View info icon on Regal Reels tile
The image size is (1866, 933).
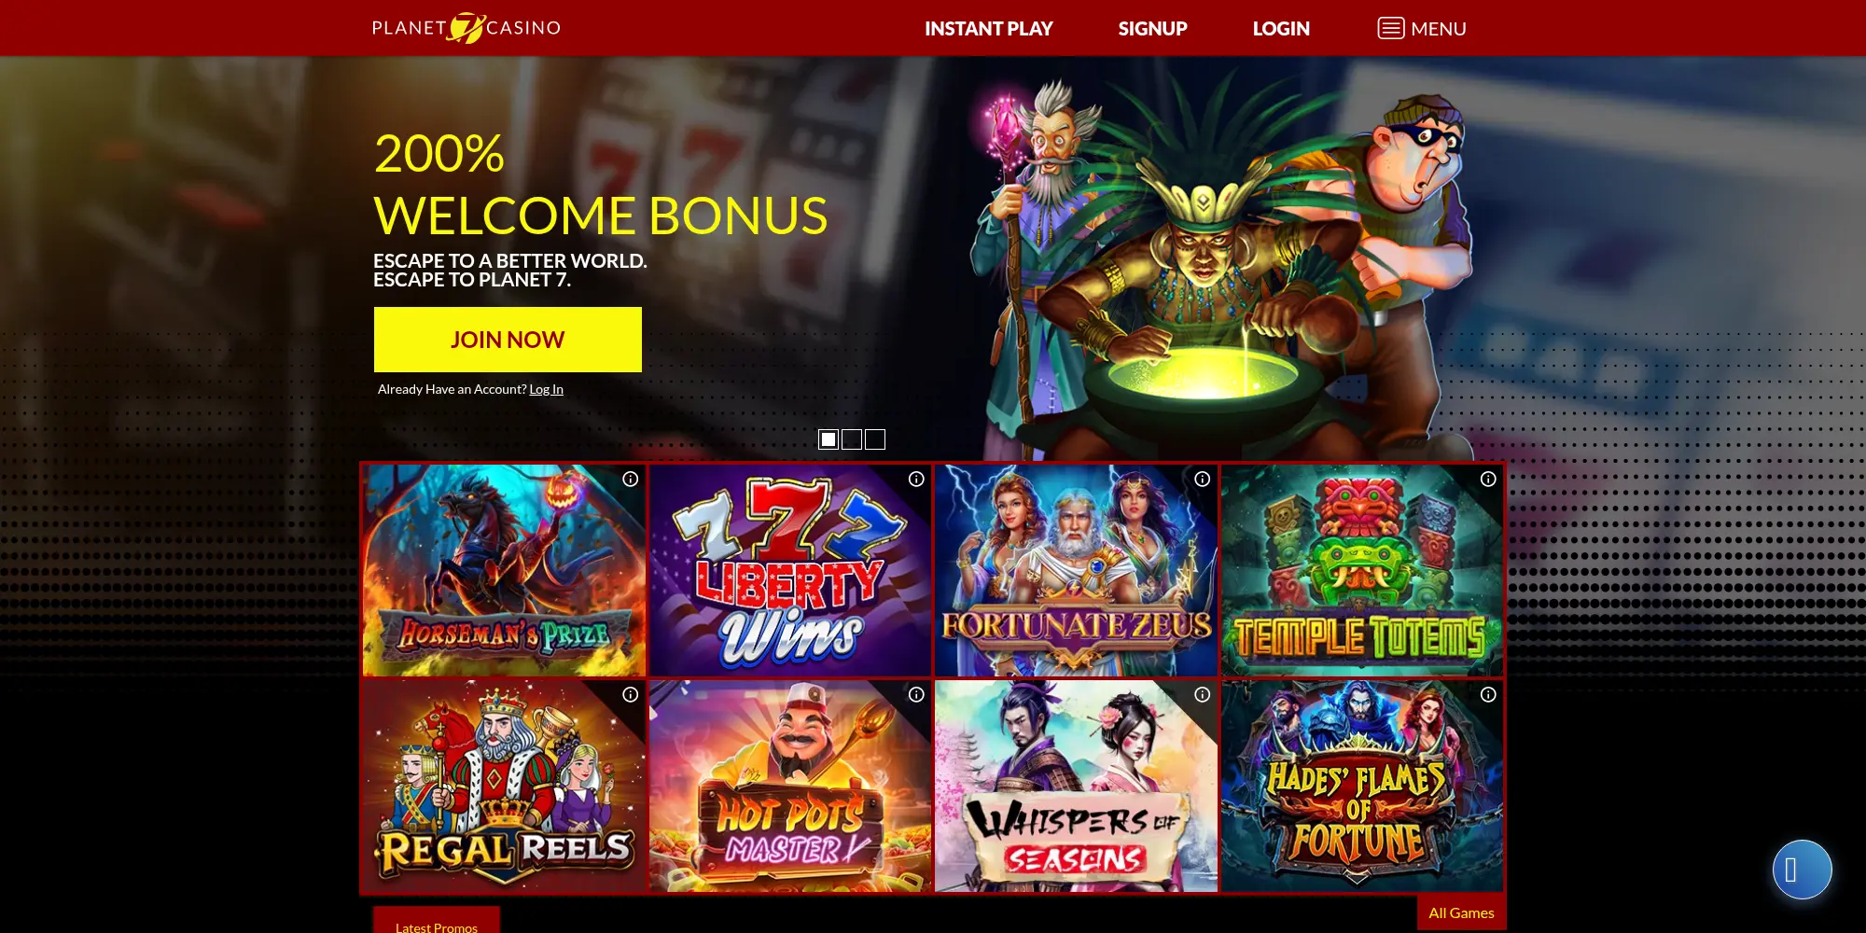(631, 694)
